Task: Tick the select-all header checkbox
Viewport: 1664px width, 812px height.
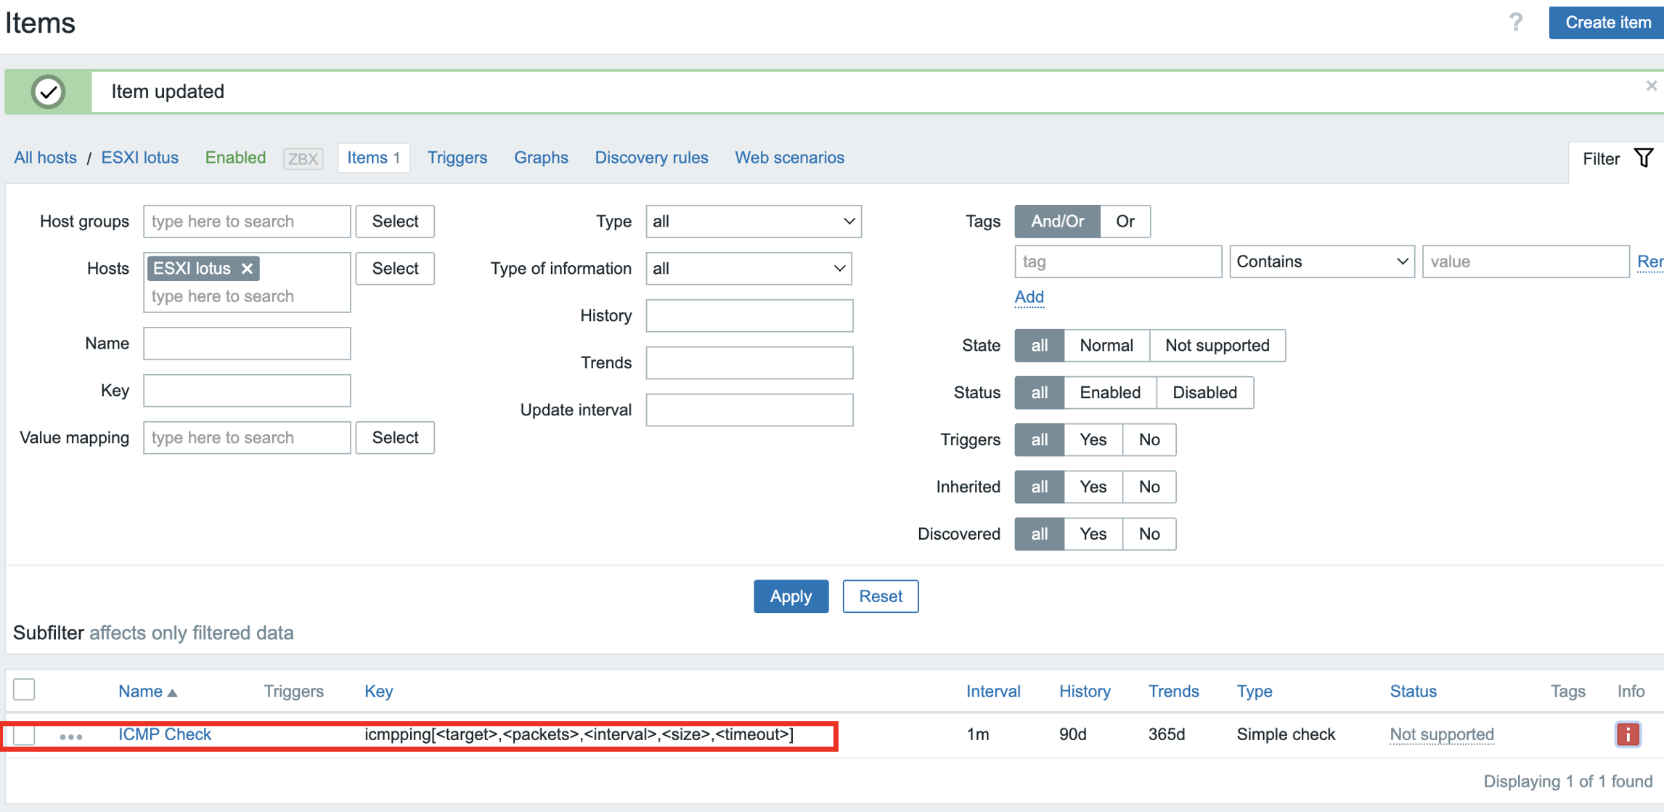Action: pyautogui.click(x=24, y=689)
